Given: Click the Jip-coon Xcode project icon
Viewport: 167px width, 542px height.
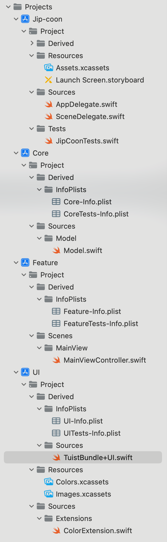Looking at the screenshot, I should click(x=25, y=19).
